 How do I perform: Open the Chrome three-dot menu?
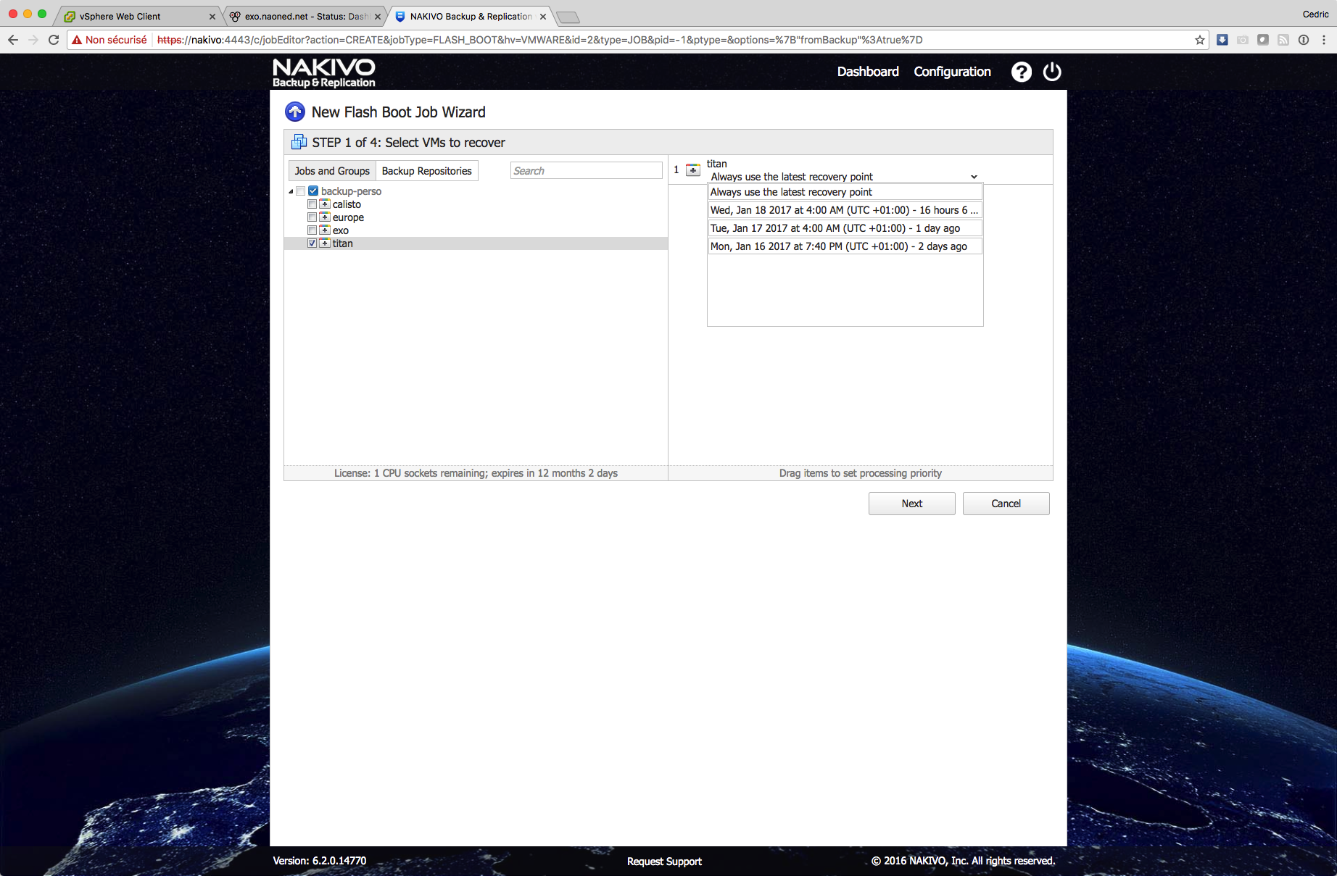coord(1324,40)
